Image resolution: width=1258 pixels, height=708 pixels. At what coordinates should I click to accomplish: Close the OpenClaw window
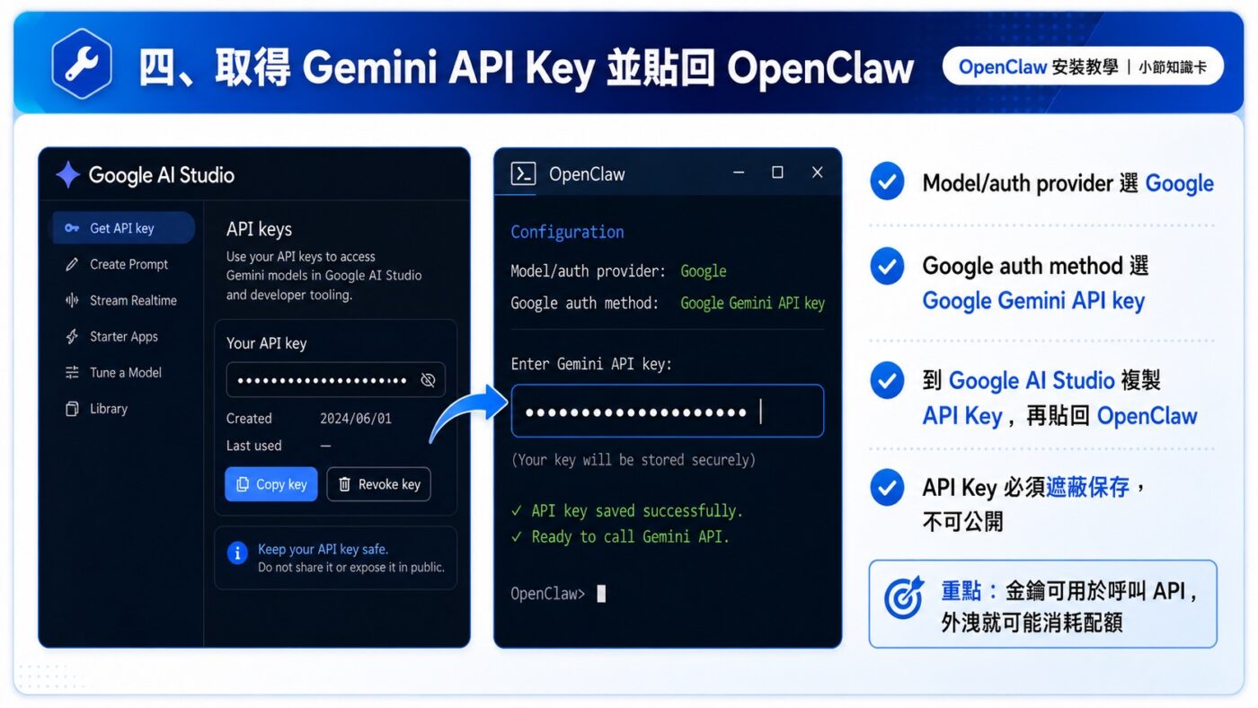[x=817, y=173]
